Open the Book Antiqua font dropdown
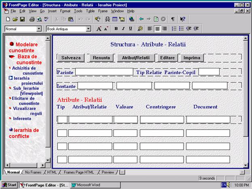 point(88,29)
